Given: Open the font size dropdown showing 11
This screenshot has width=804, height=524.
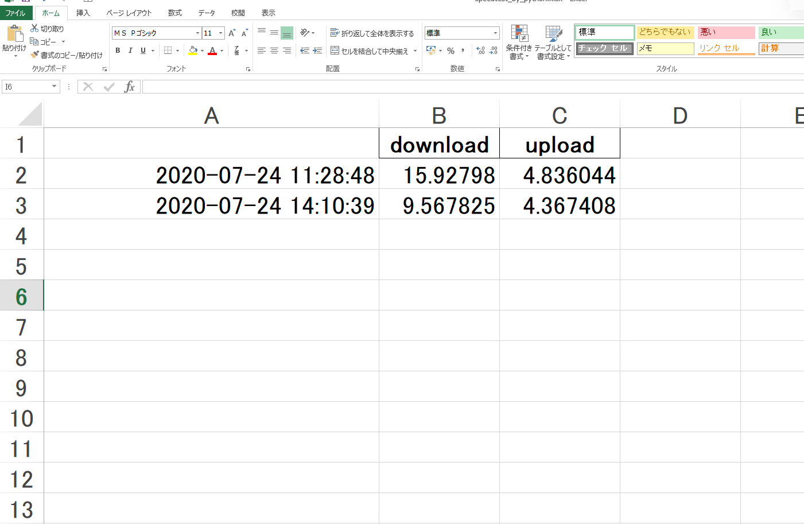Looking at the screenshot, I should coord(220,33).
